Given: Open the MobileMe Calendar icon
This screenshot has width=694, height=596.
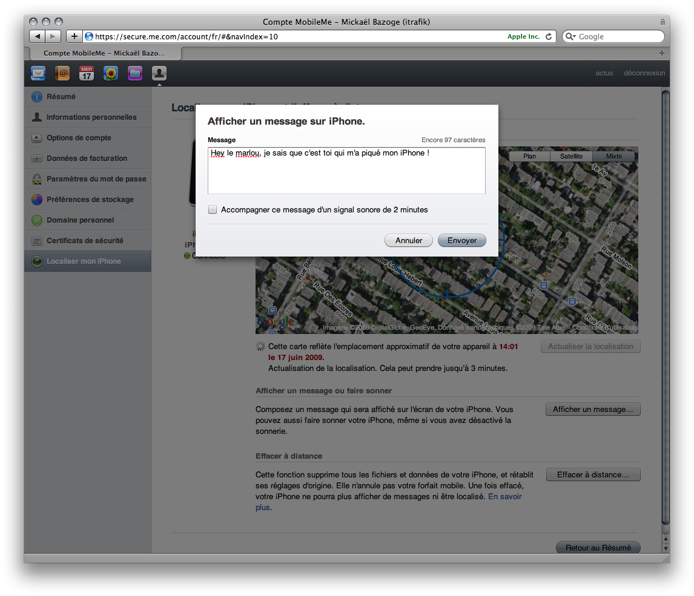Looking at the screenshot, I should (87, 73).
